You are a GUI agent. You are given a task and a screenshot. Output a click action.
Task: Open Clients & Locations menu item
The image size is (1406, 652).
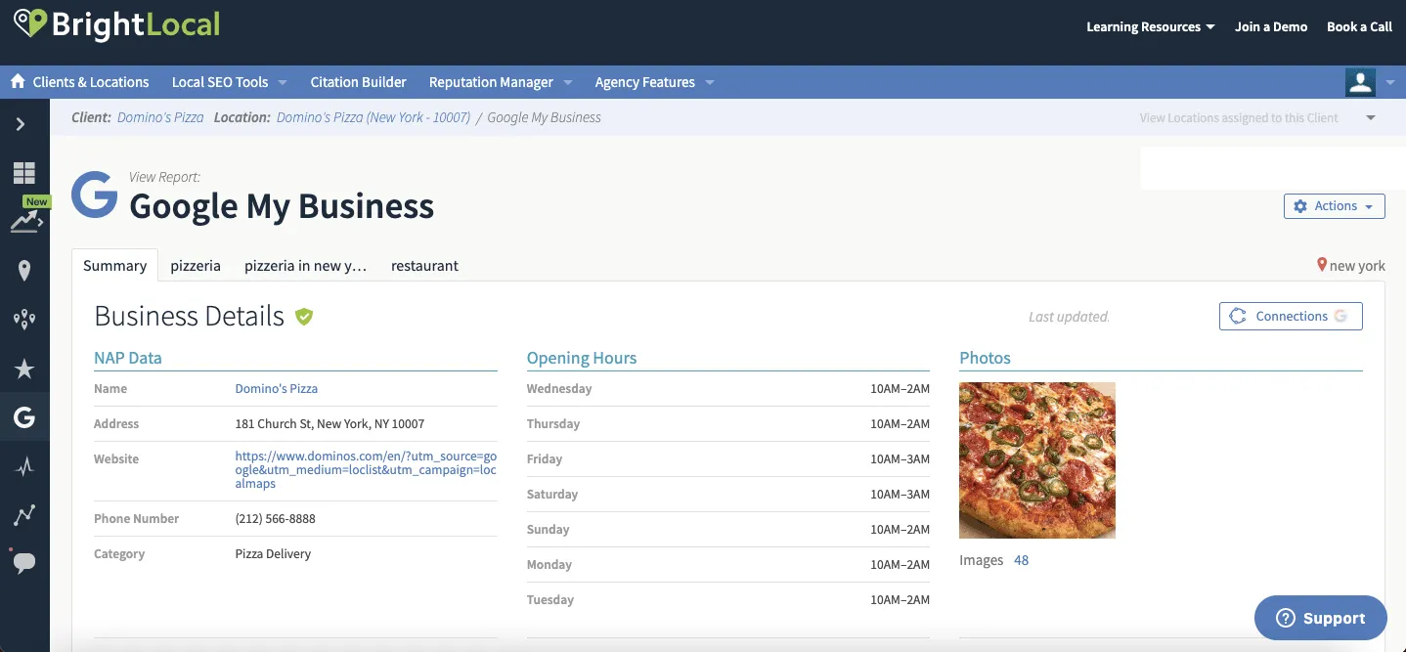pyautogui.click(x=91, y=82)
